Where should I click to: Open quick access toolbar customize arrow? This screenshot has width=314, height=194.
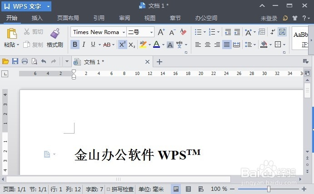point(67,61)
